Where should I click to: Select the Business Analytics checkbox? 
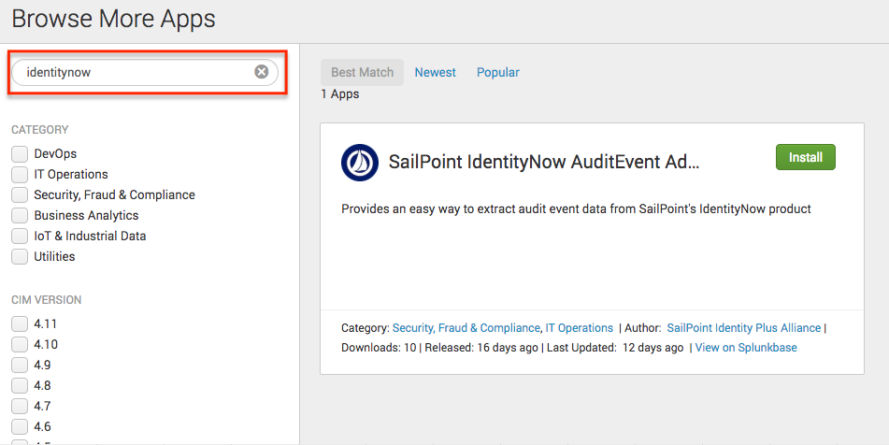click(20, 215)
